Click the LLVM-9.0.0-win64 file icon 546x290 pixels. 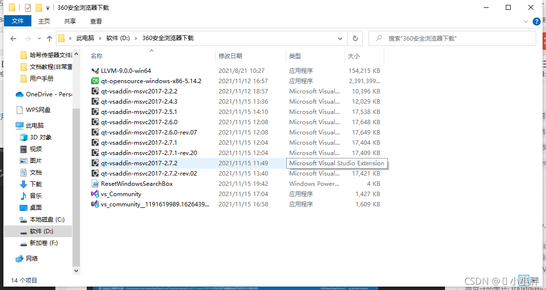(x=95, y=71)
